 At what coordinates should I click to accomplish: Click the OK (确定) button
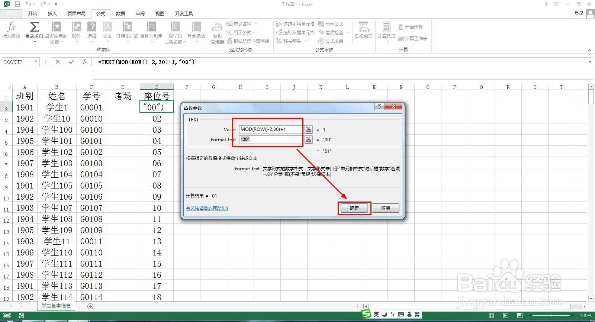[354, 208]
